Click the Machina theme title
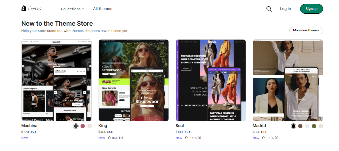This screenshot has width=339, height=151. (29, 126)
